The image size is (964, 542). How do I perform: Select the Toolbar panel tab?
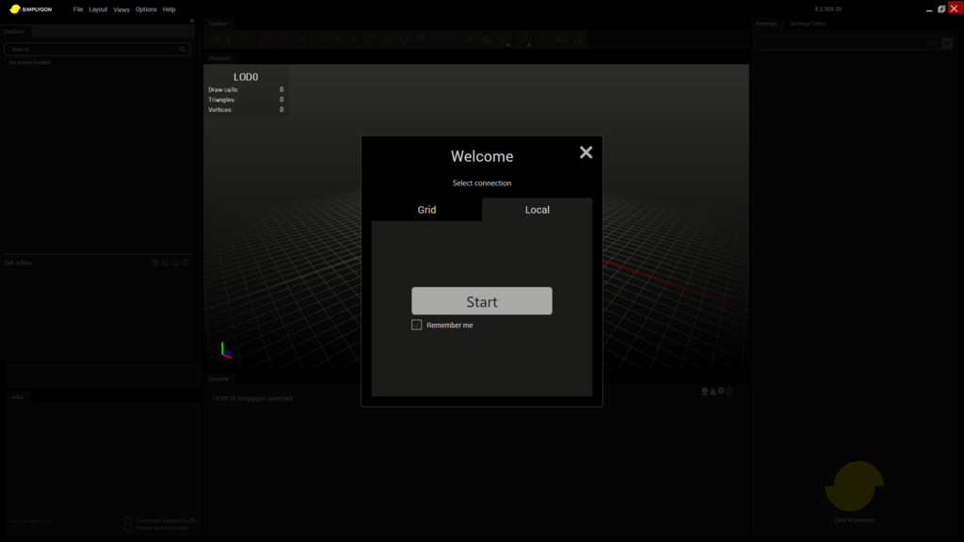(217, 24)
